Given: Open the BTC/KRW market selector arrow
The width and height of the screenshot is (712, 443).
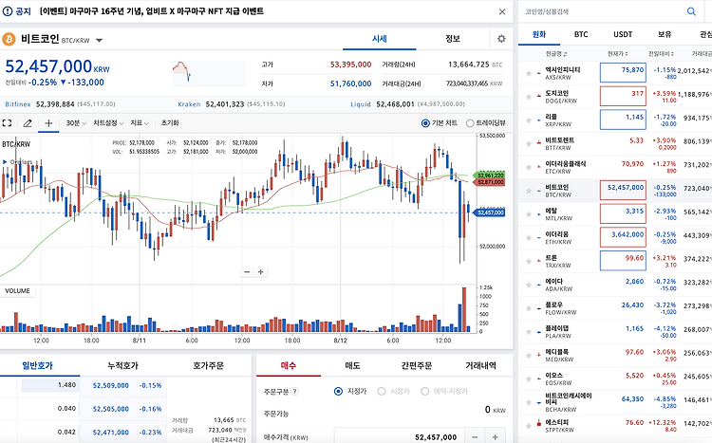Looking at the screenshot, I should [x=99, y=41].
